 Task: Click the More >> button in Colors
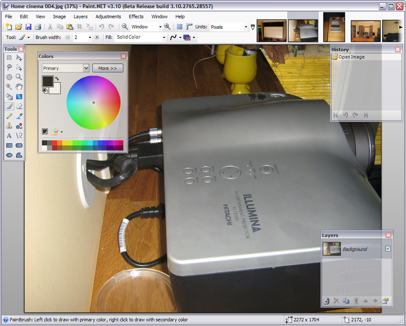click(x=108, y=68)
